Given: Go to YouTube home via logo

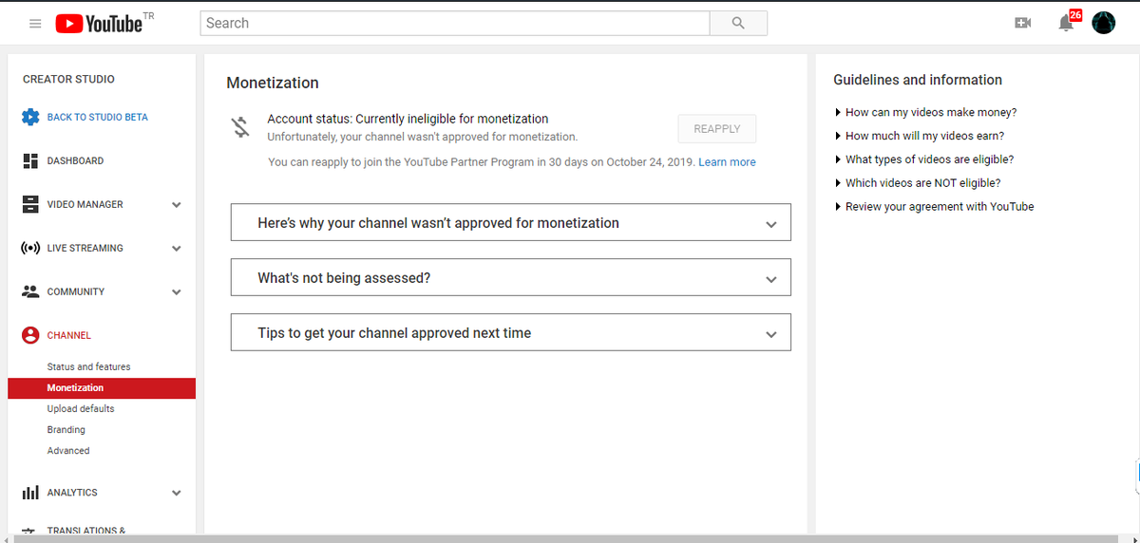Looking at the screenshot, I should point(99,24).
